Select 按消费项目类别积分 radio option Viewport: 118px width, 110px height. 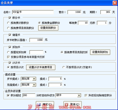tap(8, 28)
